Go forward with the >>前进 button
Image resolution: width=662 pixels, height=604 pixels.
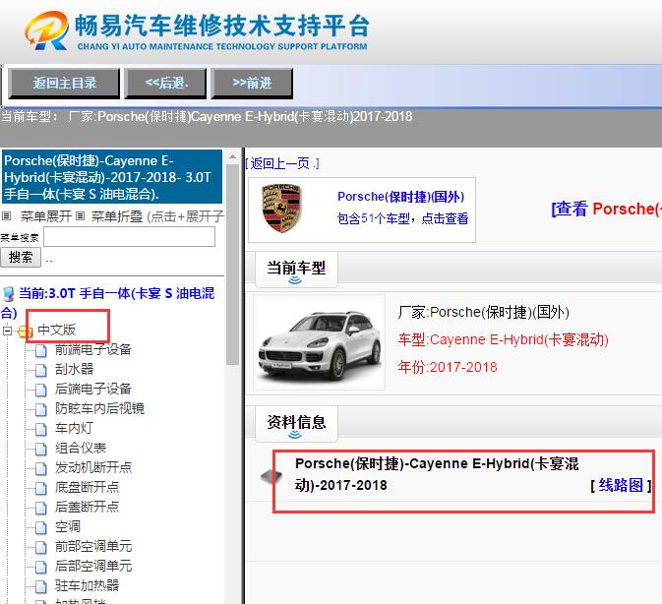pos(252,84)
